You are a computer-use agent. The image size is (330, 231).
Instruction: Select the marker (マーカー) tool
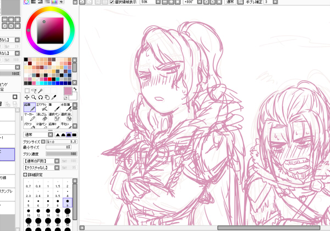[30, 117]
